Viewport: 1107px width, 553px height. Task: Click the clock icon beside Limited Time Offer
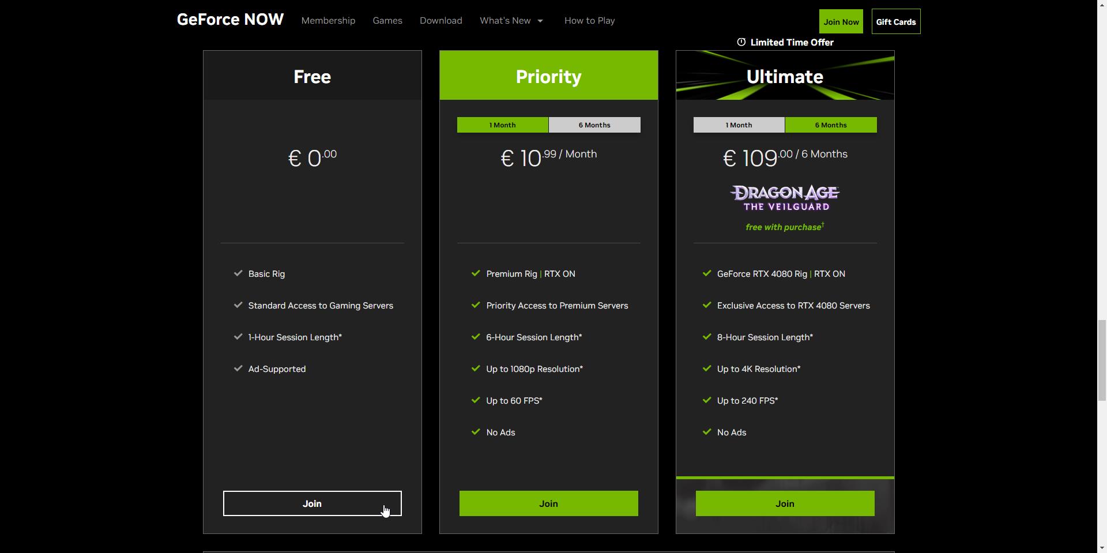[x=741, y=42]
